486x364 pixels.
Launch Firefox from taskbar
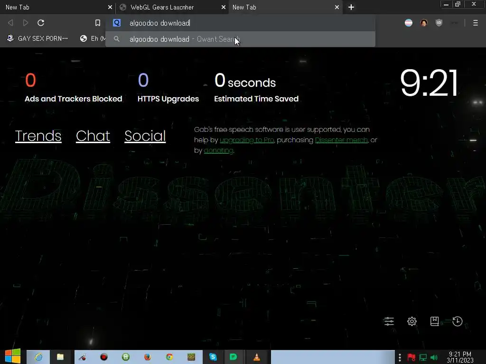pyautogui.click(x=148, y=357)
